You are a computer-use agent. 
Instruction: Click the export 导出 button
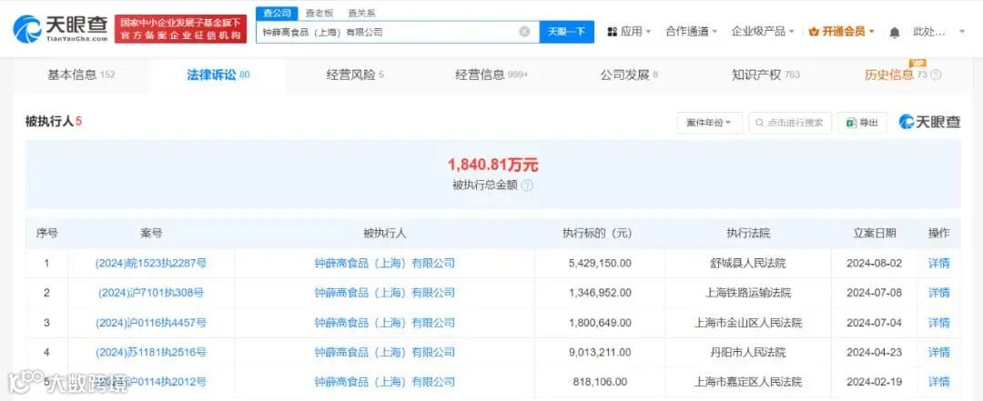(862, 123)
